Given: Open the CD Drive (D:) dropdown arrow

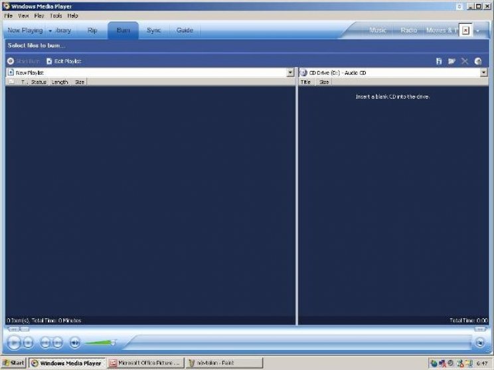Looking at the screenshot, I should pos(483,73).
